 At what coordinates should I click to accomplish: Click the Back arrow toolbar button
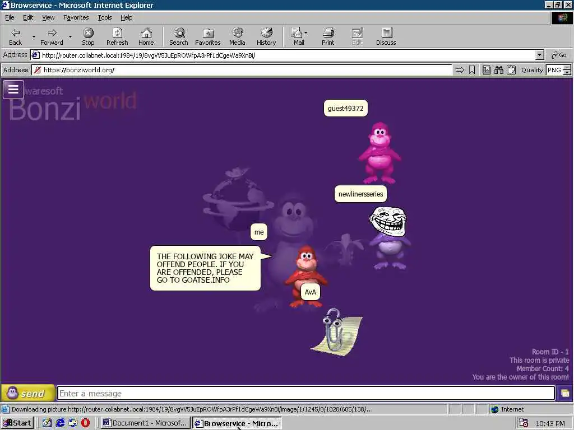coord(15,36)
